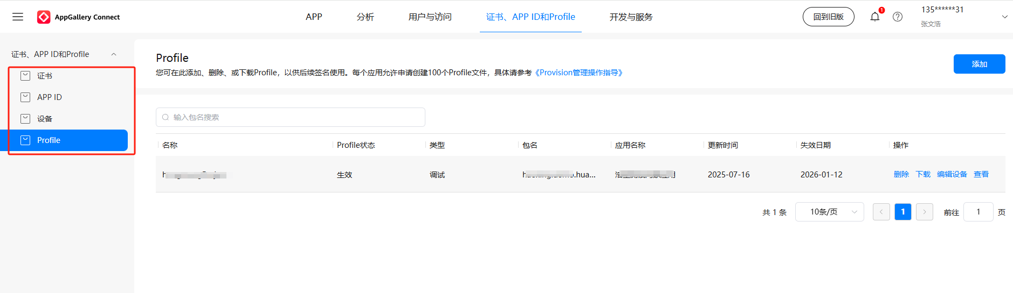This screenshot has width=1013, height=293.
Task: Focus the 前往 page number input
Action: click(x=978, y=212)
